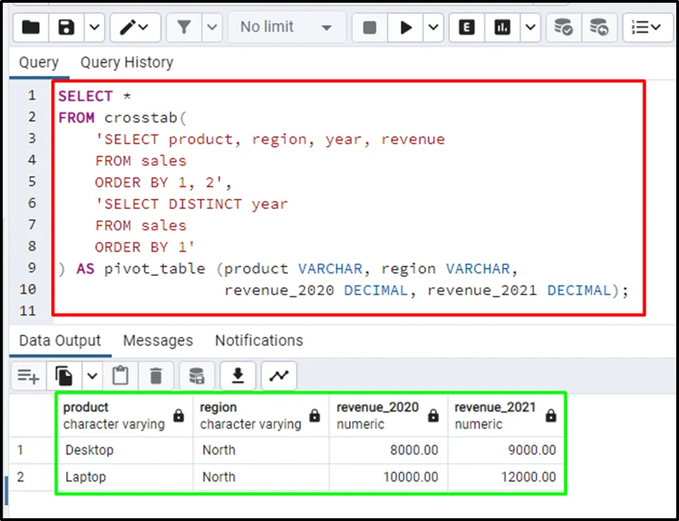Click the Save File floppy disk icon

[66, 28]
